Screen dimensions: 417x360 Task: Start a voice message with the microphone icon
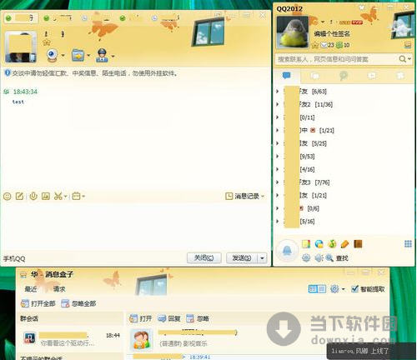pos(33,196)
